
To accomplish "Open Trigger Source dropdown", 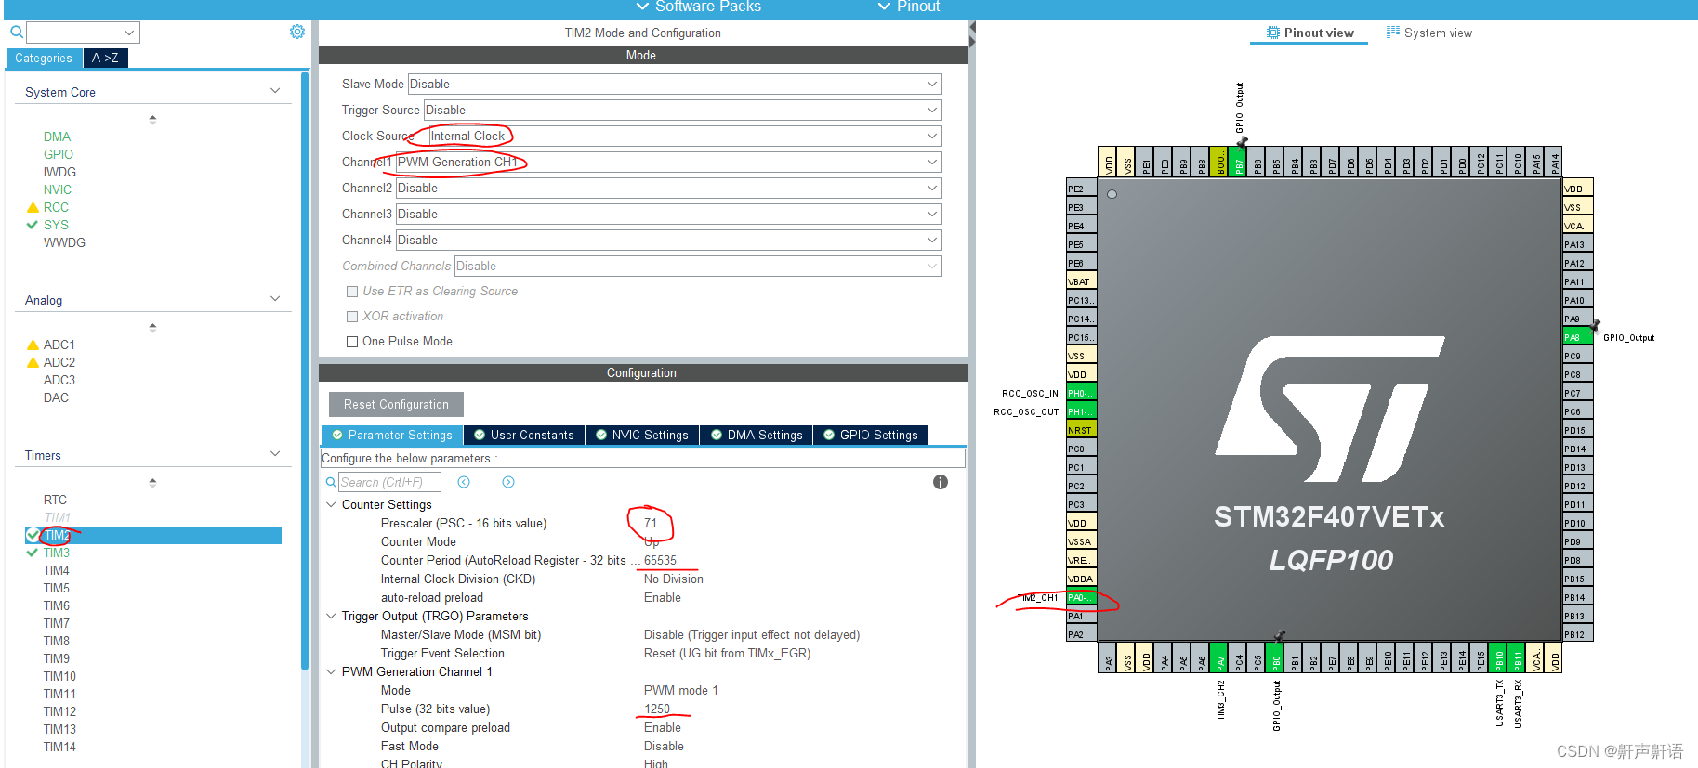I will 683,111.
